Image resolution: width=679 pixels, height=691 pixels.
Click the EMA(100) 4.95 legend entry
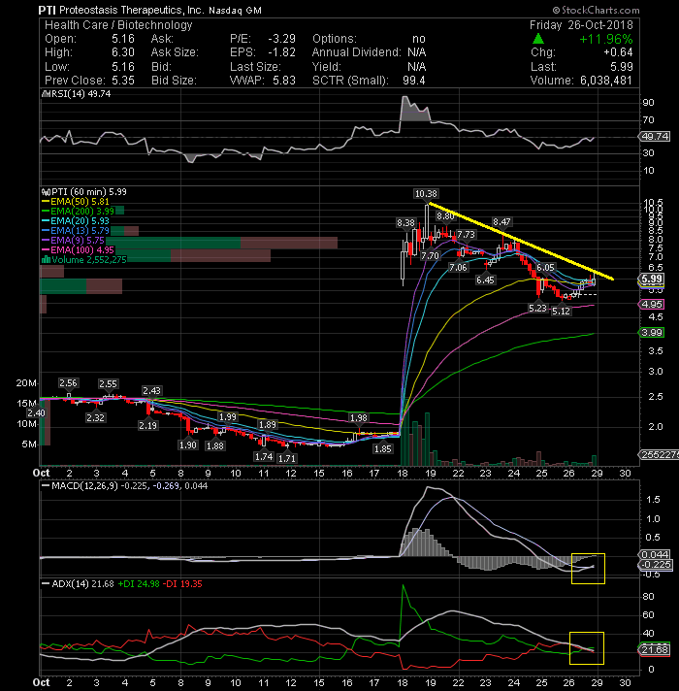coord(78,249)
